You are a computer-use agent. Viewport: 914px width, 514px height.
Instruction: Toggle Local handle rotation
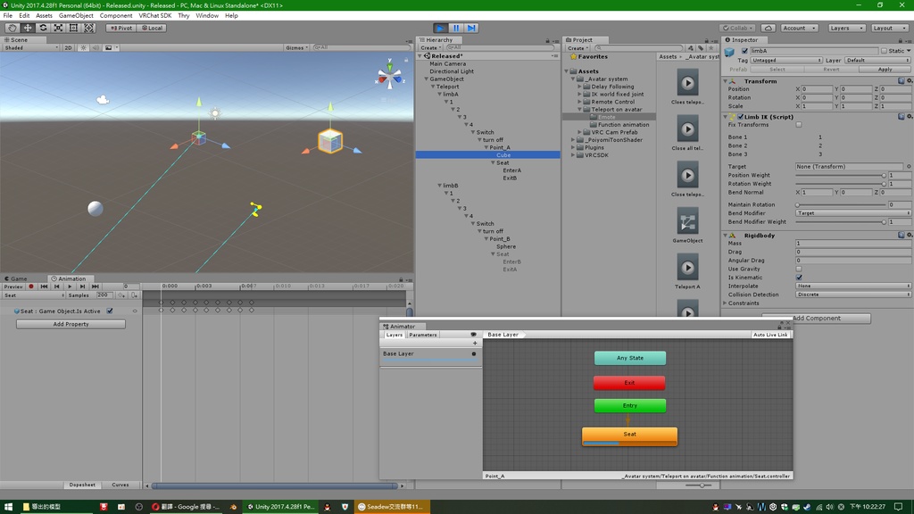[x=153, y=28]
